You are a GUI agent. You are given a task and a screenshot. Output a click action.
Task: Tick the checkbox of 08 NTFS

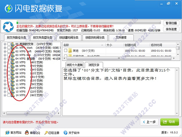[9, 73]
